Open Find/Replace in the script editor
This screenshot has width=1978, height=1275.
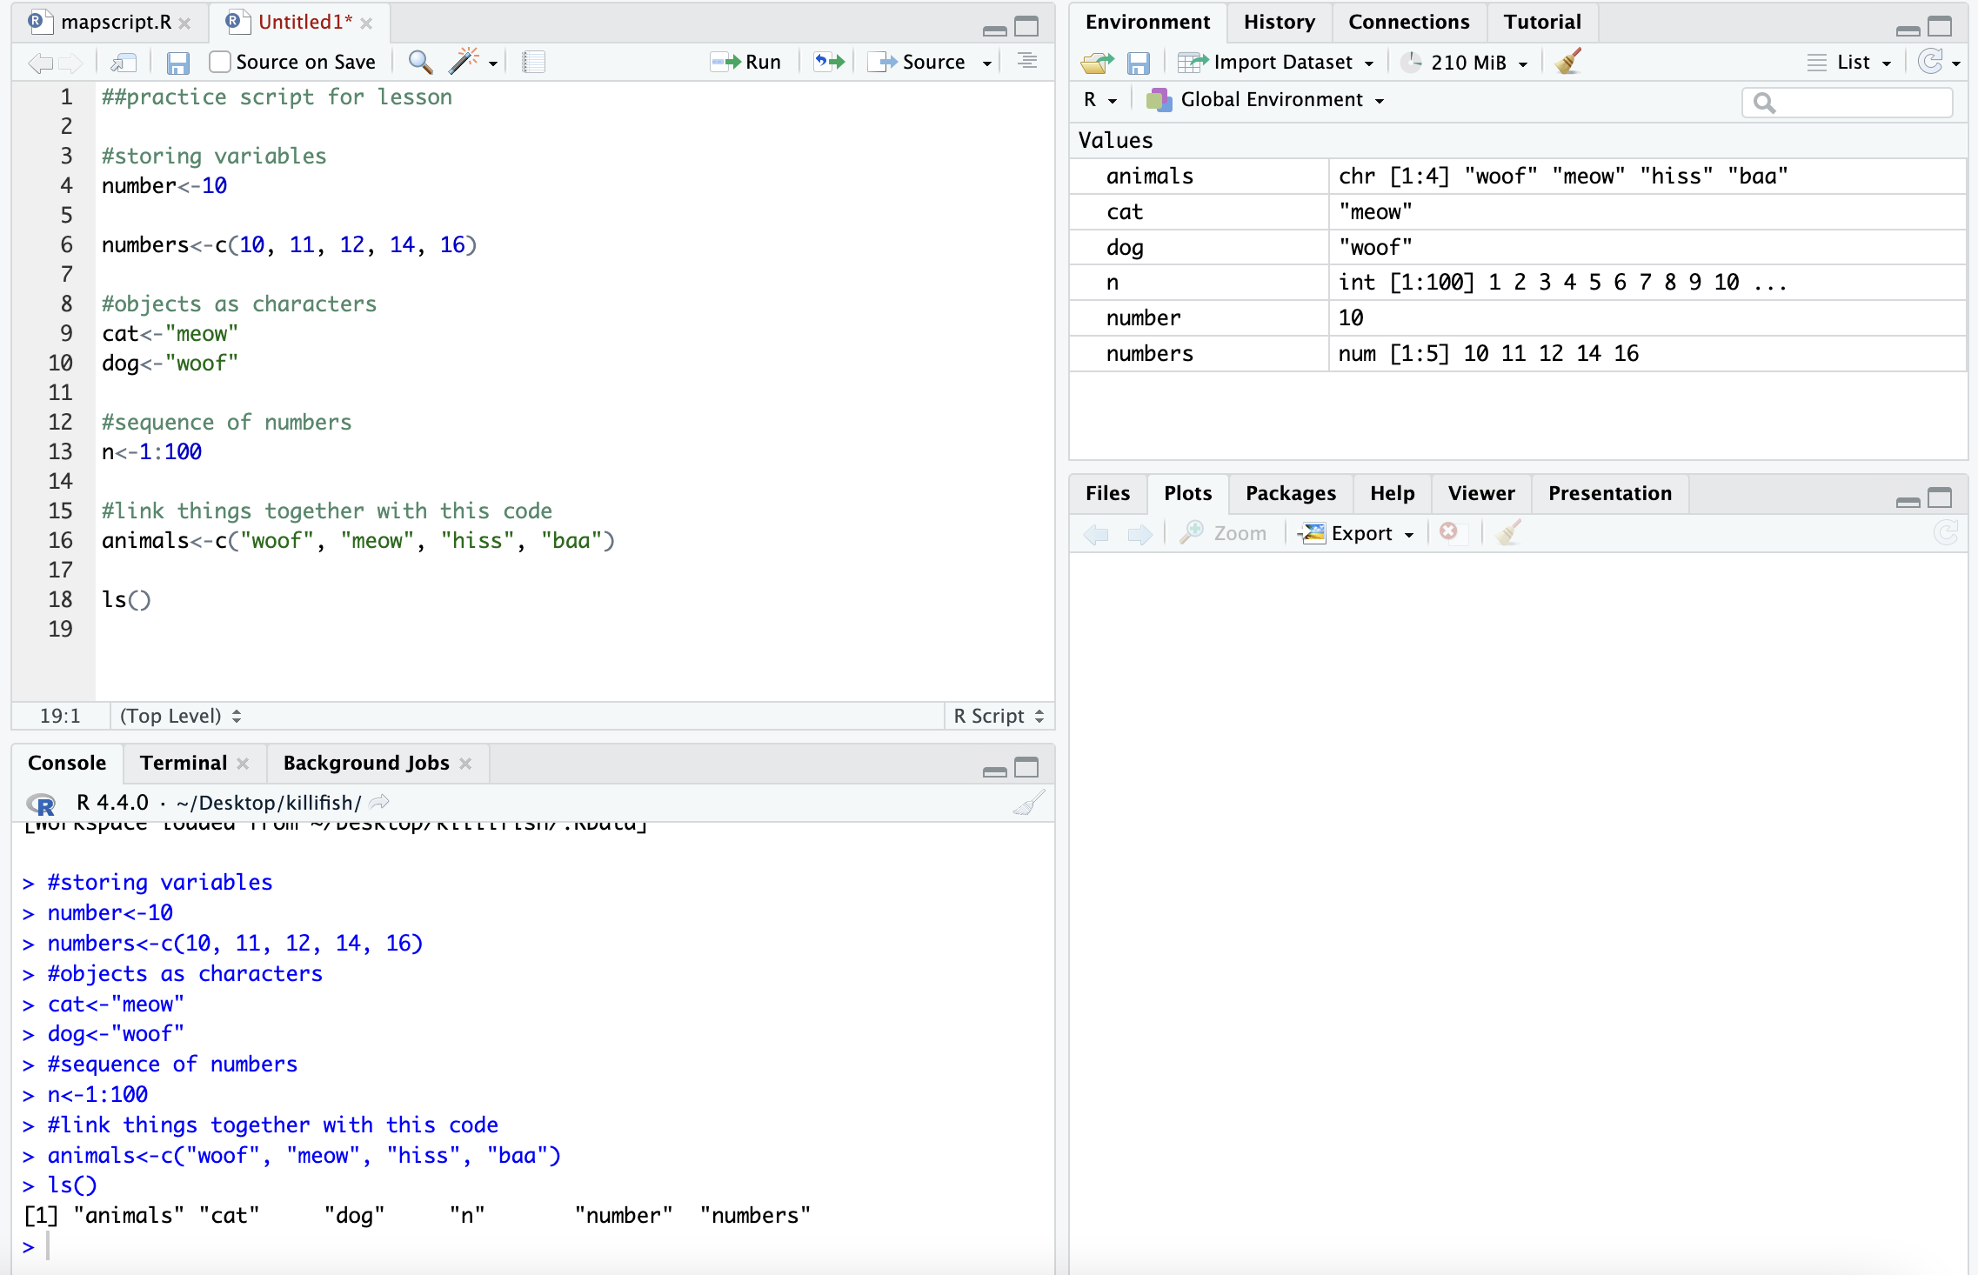420,62
